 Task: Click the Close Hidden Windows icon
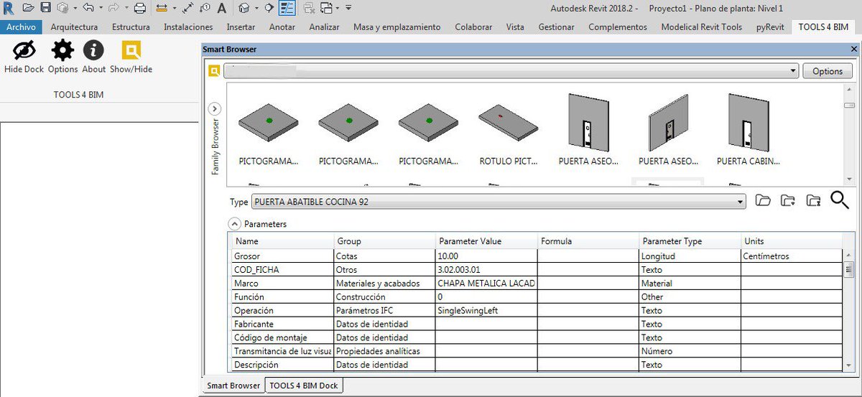tap(309, 8)
